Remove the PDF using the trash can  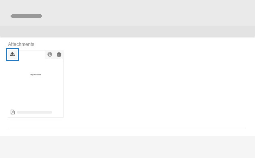(59, 54)
